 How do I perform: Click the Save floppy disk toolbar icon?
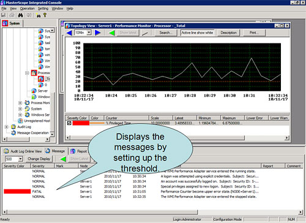click(4, 15)
